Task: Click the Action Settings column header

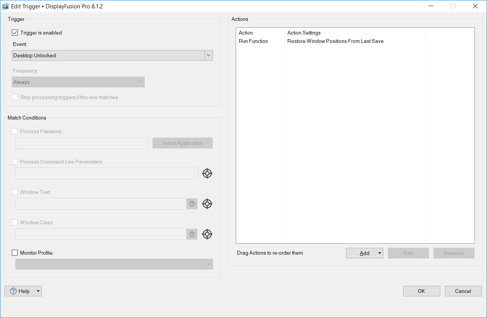Action: click(x=304, y=33)
